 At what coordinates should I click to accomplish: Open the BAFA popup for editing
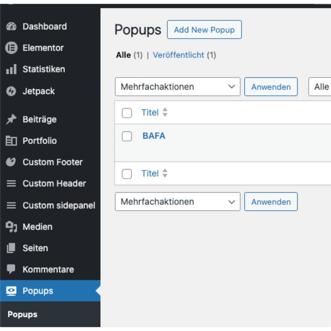[x=154, y=136]
